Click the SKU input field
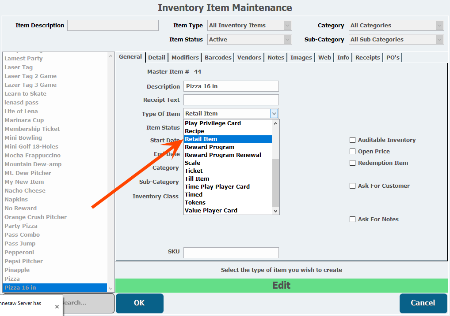The width and height of the screenshot is (450, 316). 231,253
